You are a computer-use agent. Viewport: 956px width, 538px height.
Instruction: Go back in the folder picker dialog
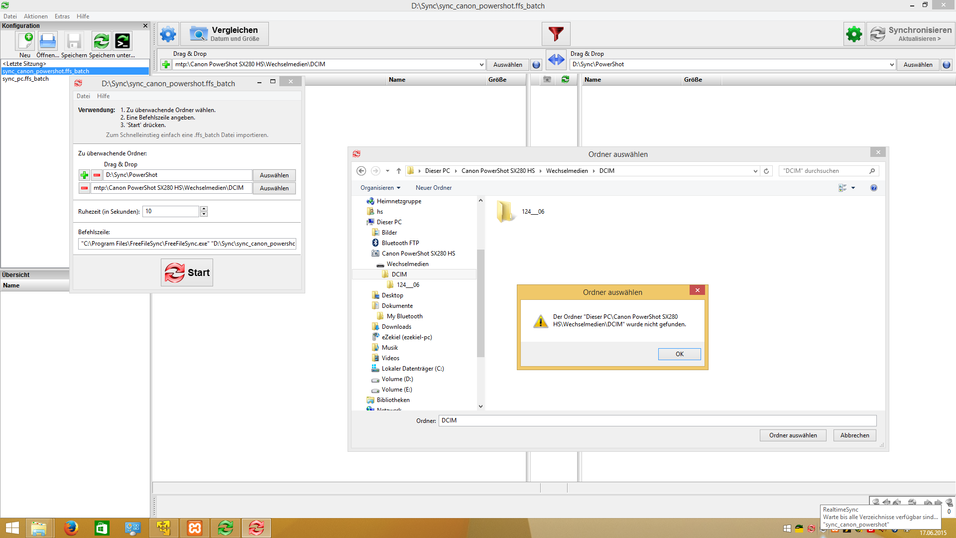(361, 171)
